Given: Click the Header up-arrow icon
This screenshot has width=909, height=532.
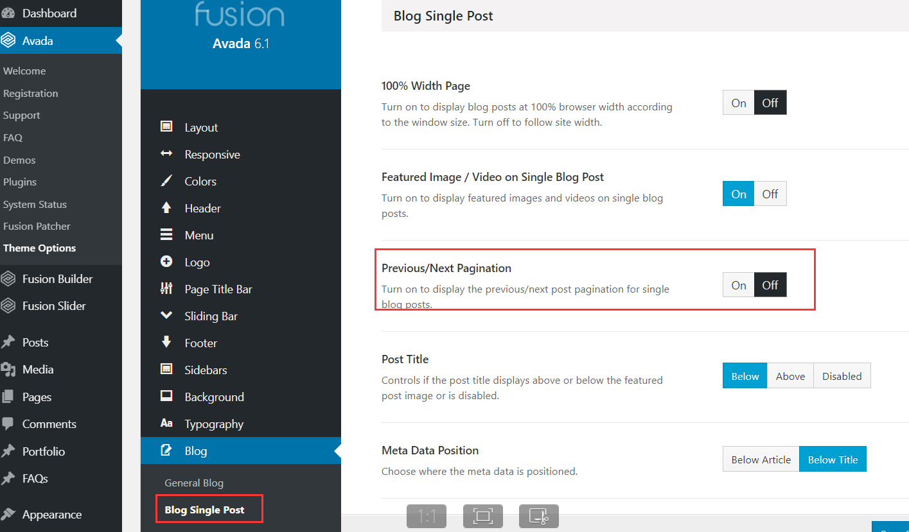Looking at the screenshot, I should click(166, 208).
